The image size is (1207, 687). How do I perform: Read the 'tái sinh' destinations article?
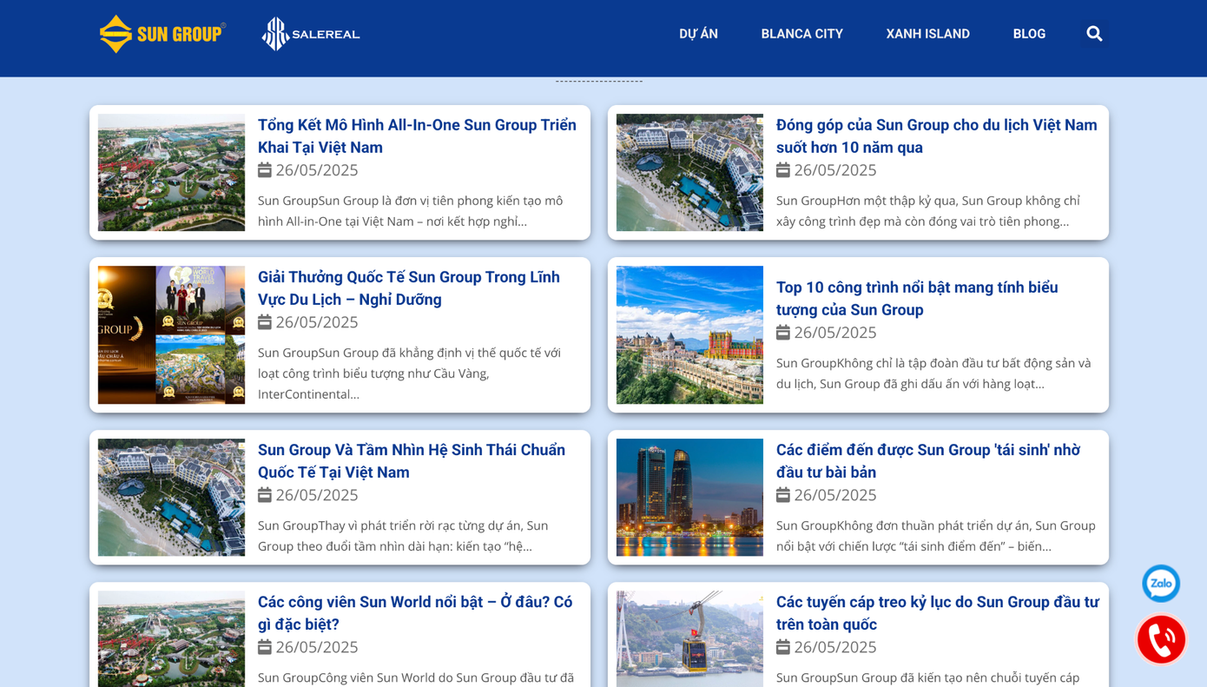point(927,461)
